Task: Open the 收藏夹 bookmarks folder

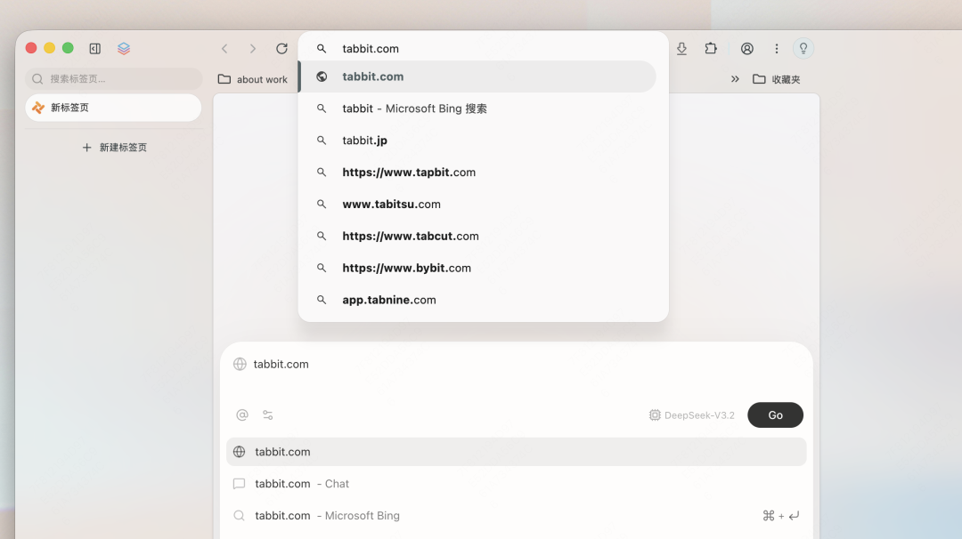Action: coord(776,79)
